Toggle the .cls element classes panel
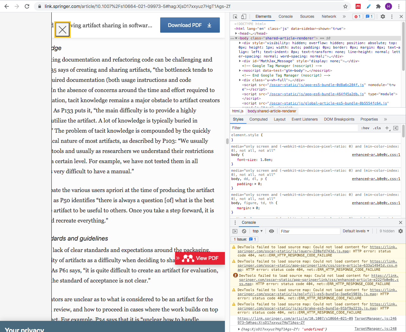The height and width of the screenshot is (332, 406). click(x=377, y=128)
